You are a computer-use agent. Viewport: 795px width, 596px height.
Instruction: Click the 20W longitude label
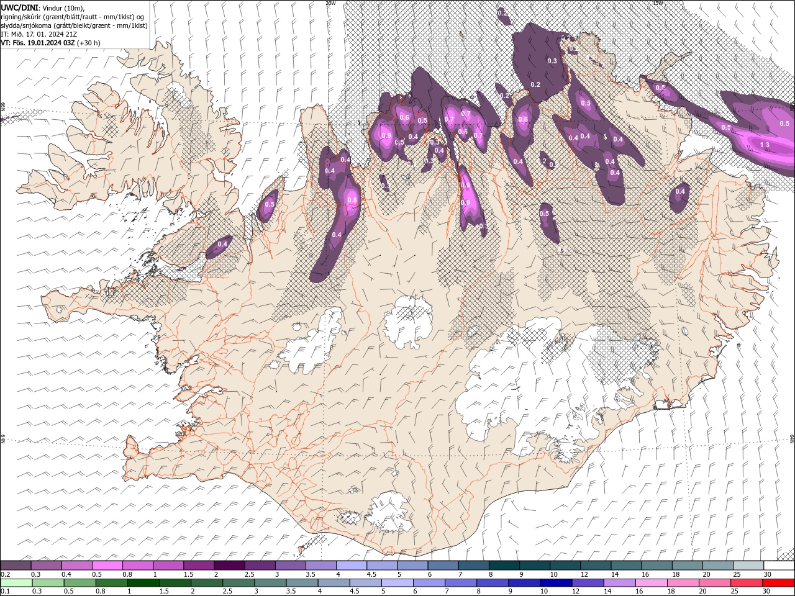[x=330, y=3]
